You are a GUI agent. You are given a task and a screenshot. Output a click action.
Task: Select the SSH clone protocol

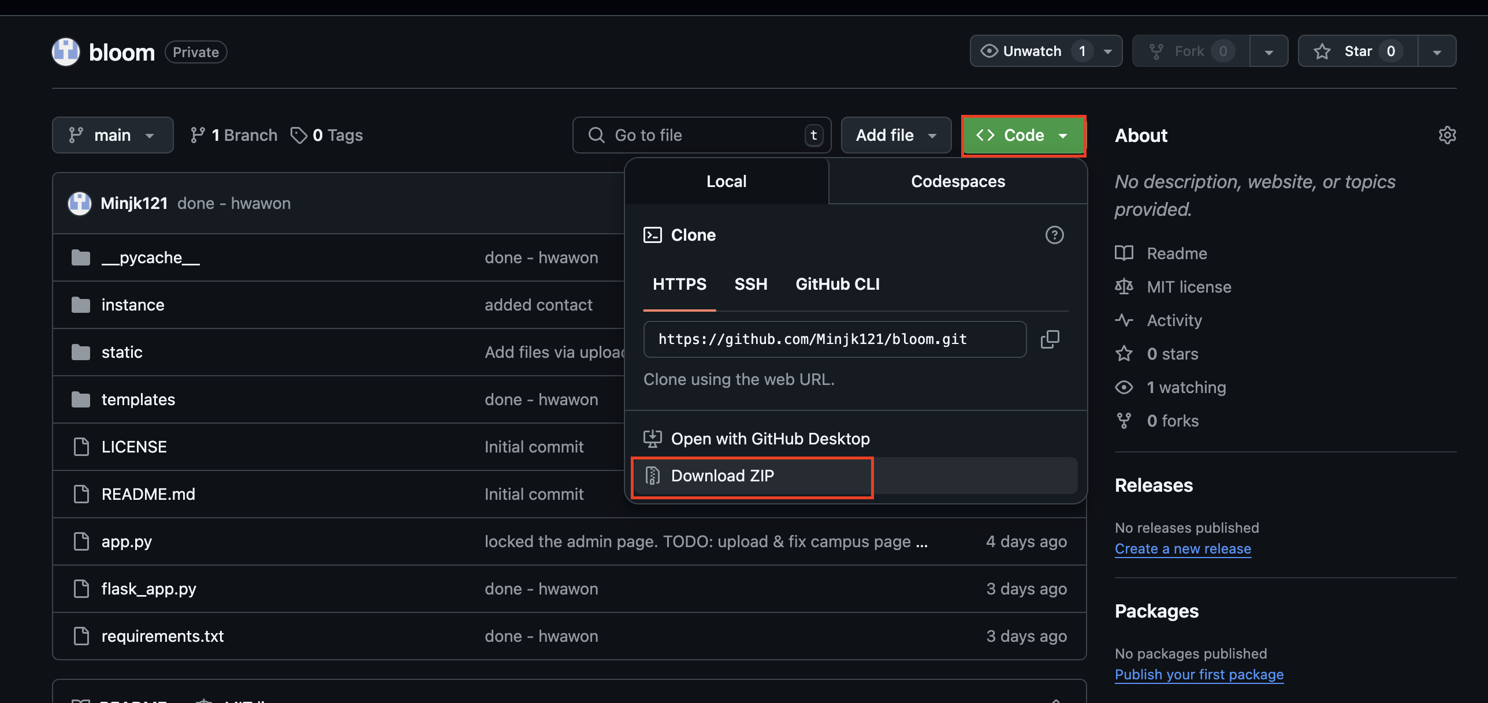(750, 284)
